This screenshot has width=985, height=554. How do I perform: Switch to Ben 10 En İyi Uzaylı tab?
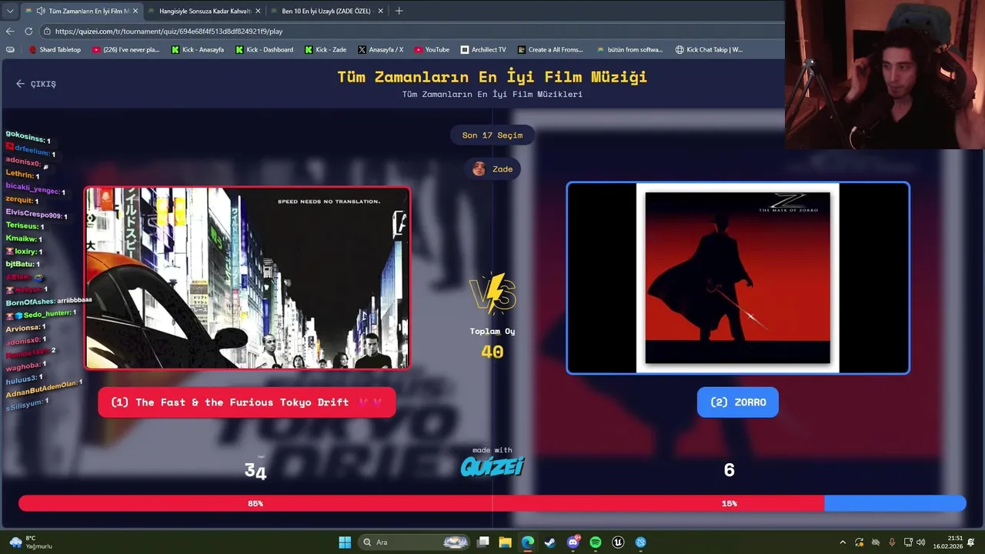pos(326,11)
